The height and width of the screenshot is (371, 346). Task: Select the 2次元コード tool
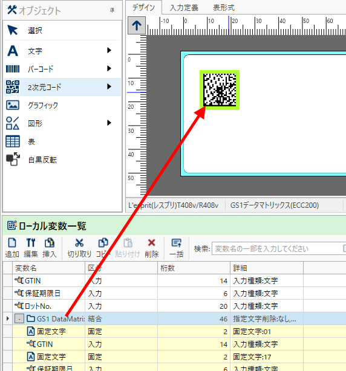click(x=62, y=87)
